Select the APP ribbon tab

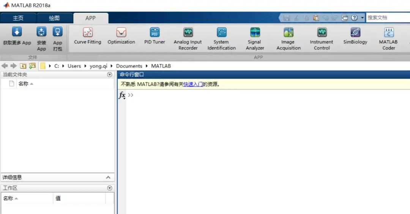pos(90,18)
